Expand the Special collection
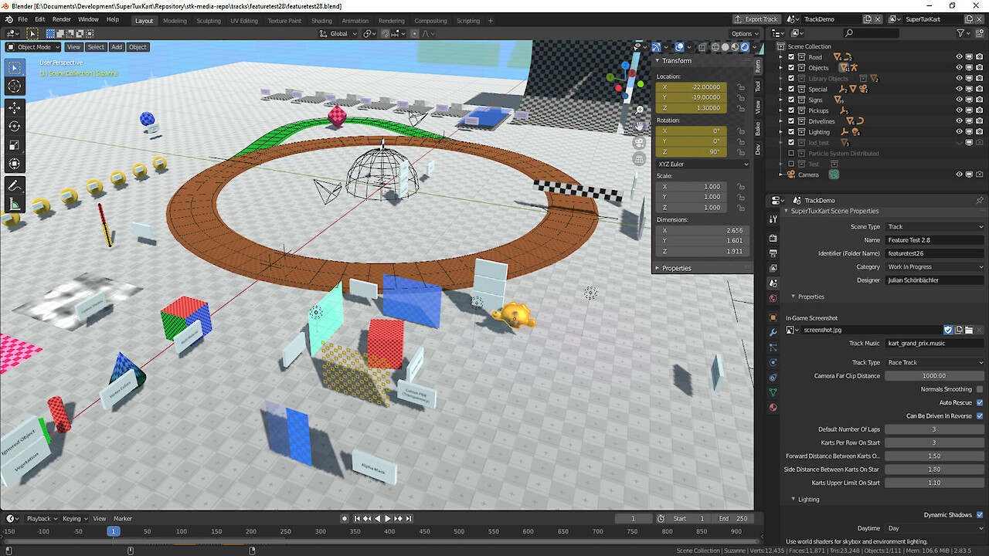 pyautogui.click(x=780, y=89)
